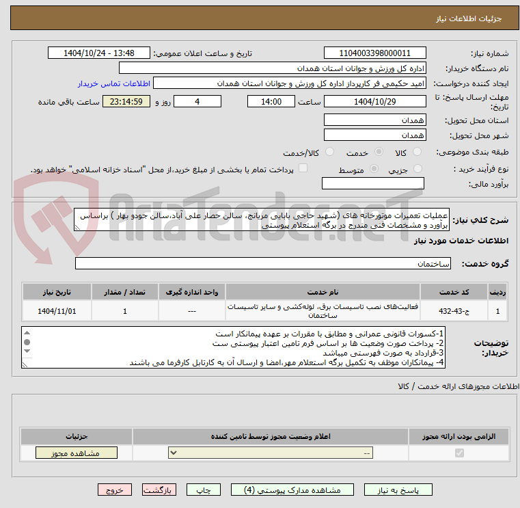Image resolution: width=520 pixels, height=508 pixels.
Task: Click the scroll up arrow in buyer notes
Action: [x=27, y=333]
